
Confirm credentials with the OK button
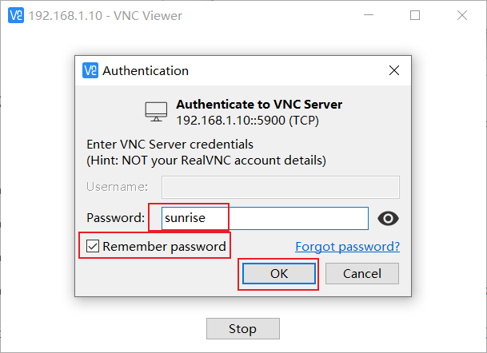pos(279,274)
